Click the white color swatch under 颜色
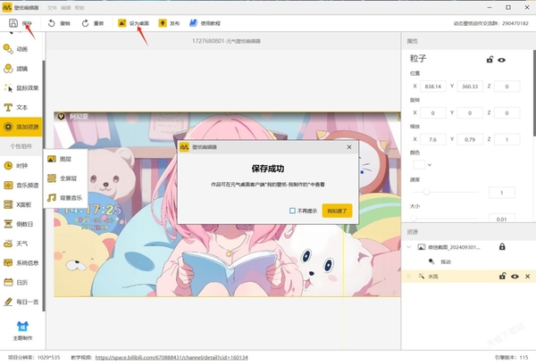The image size is (536, 364). pyautogui.click(x=419, y=164)
